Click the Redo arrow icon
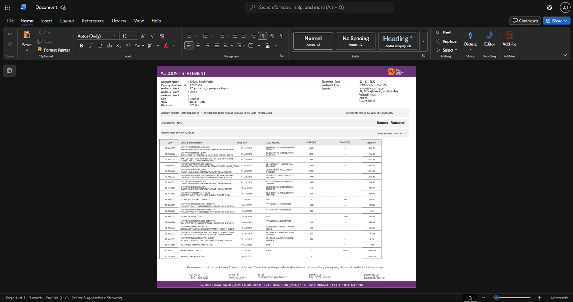This screenshot has width=573, height=302. 10,45
